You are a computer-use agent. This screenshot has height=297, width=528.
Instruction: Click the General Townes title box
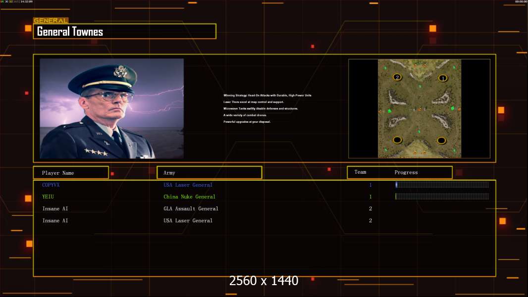pos(125,31)
